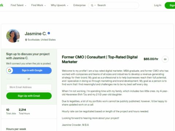
Task: Open the Enterprise menu item
Action: coord(79,5)
